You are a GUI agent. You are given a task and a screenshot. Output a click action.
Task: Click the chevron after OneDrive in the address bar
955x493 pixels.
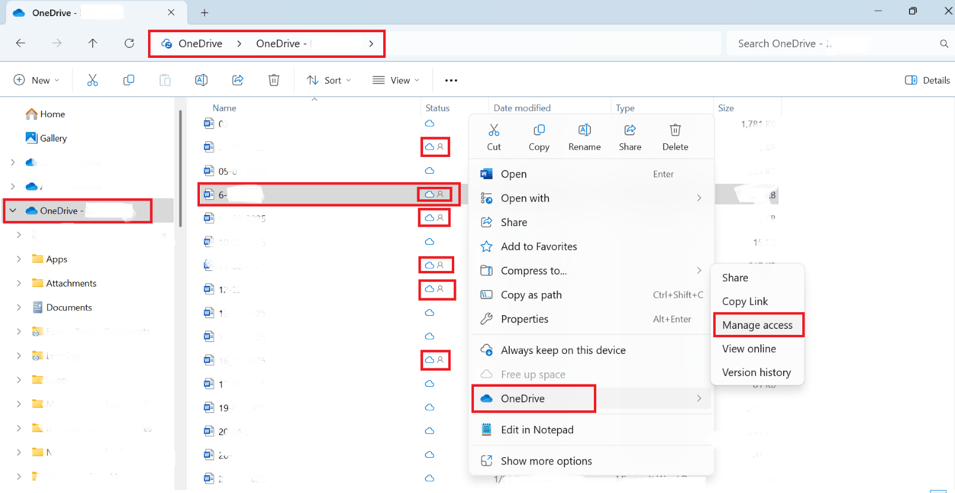click(239, 44)
